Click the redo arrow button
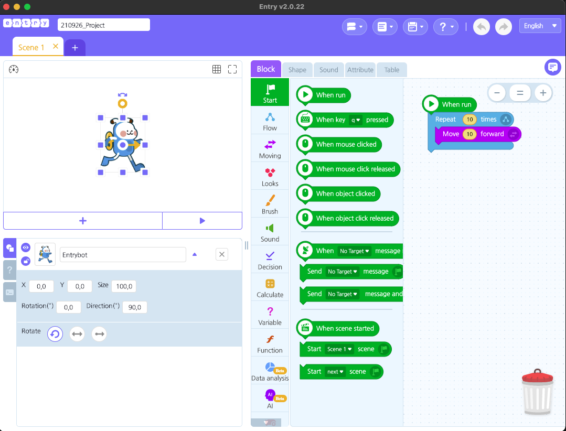The height and width of the screenshot is (431, 566). coord(504,26)
